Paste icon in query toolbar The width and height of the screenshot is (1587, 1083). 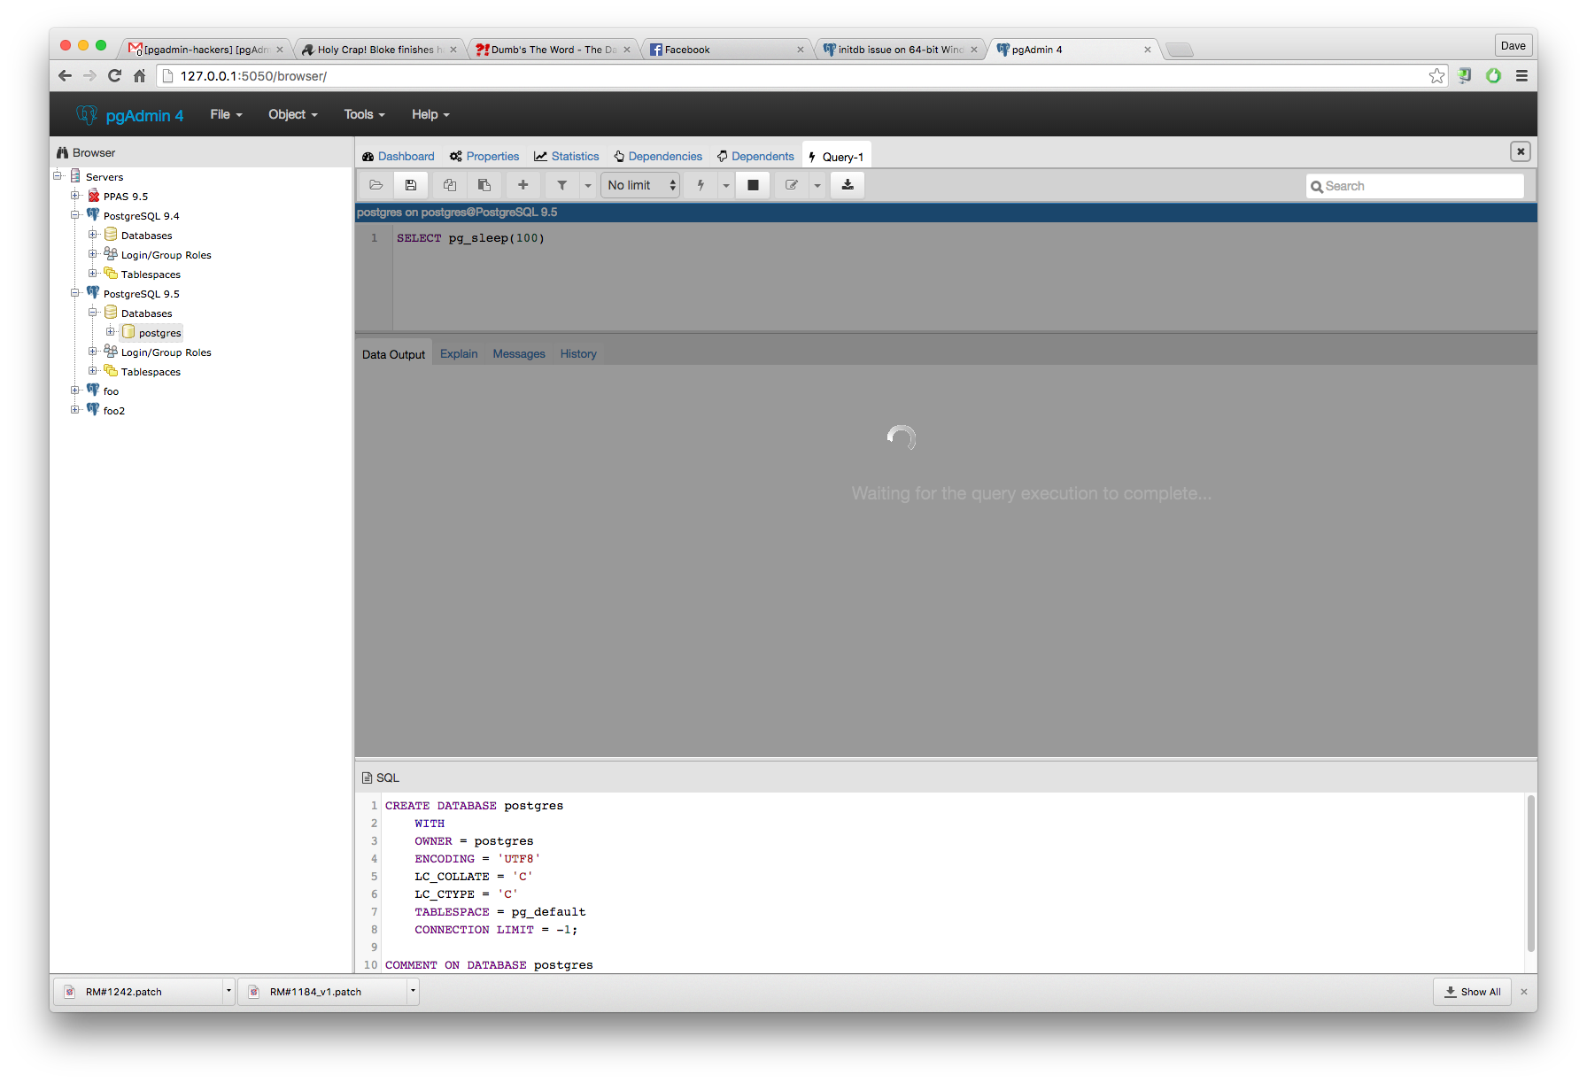484,185
